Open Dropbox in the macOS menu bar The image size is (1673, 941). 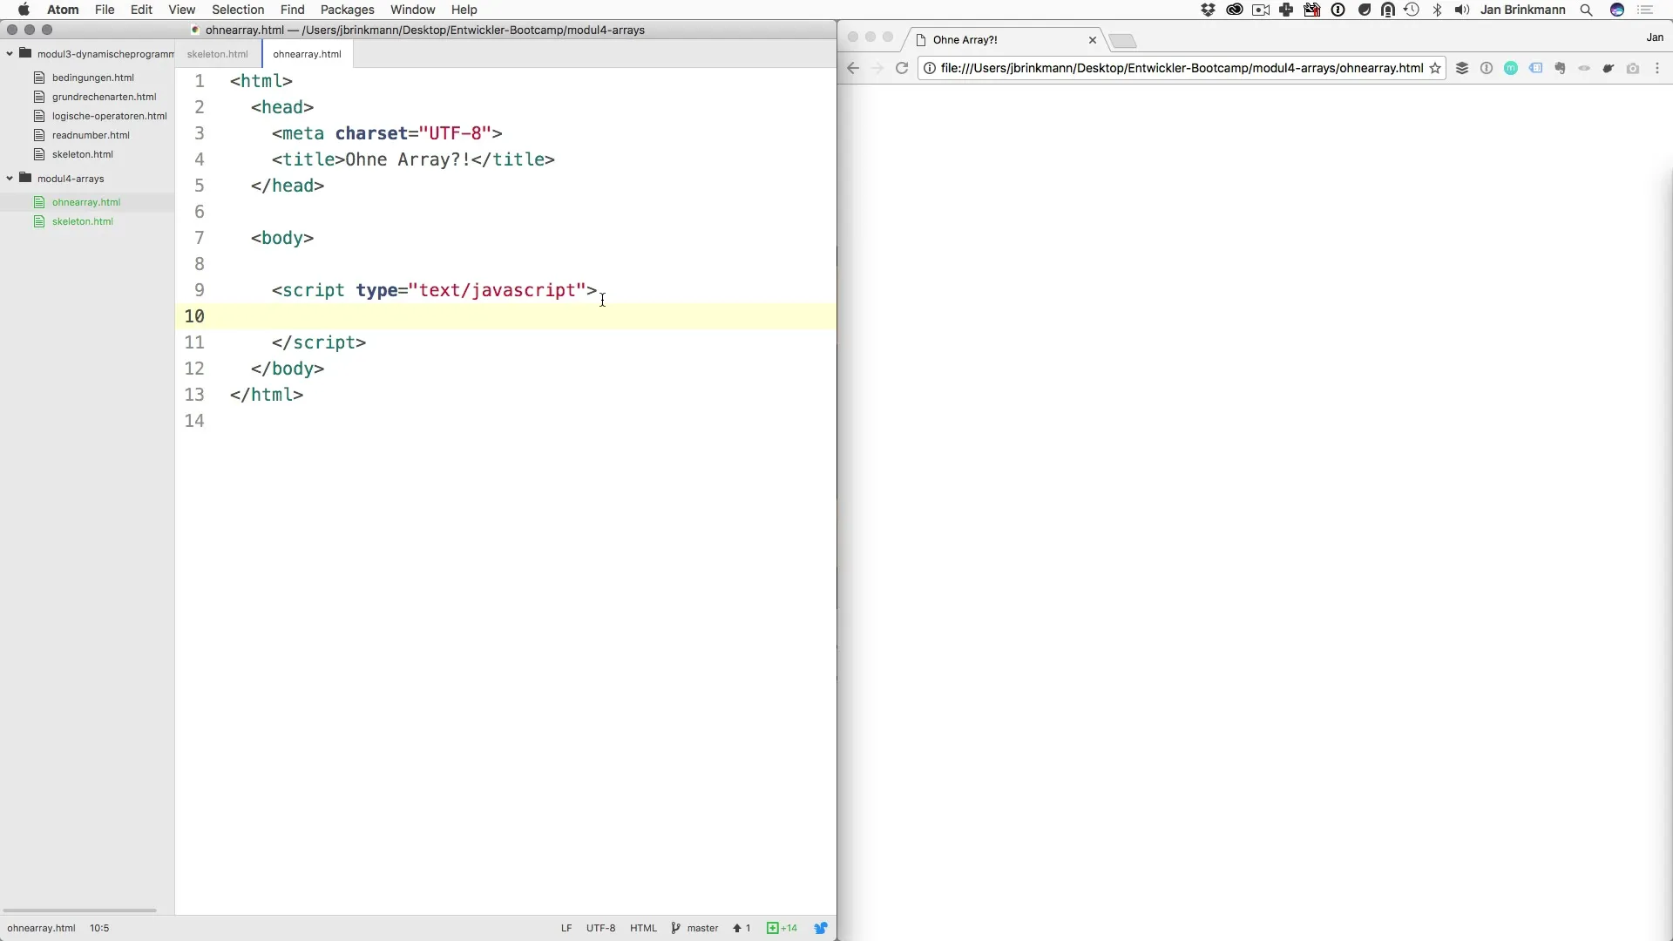click(x=1208, y=10)
